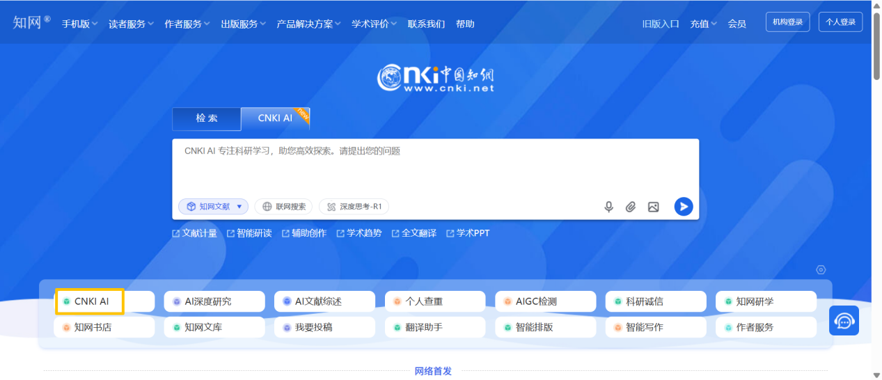Click the CNKI logo at top center
This screenshot has height=380, width=882.
click(436, 78)
